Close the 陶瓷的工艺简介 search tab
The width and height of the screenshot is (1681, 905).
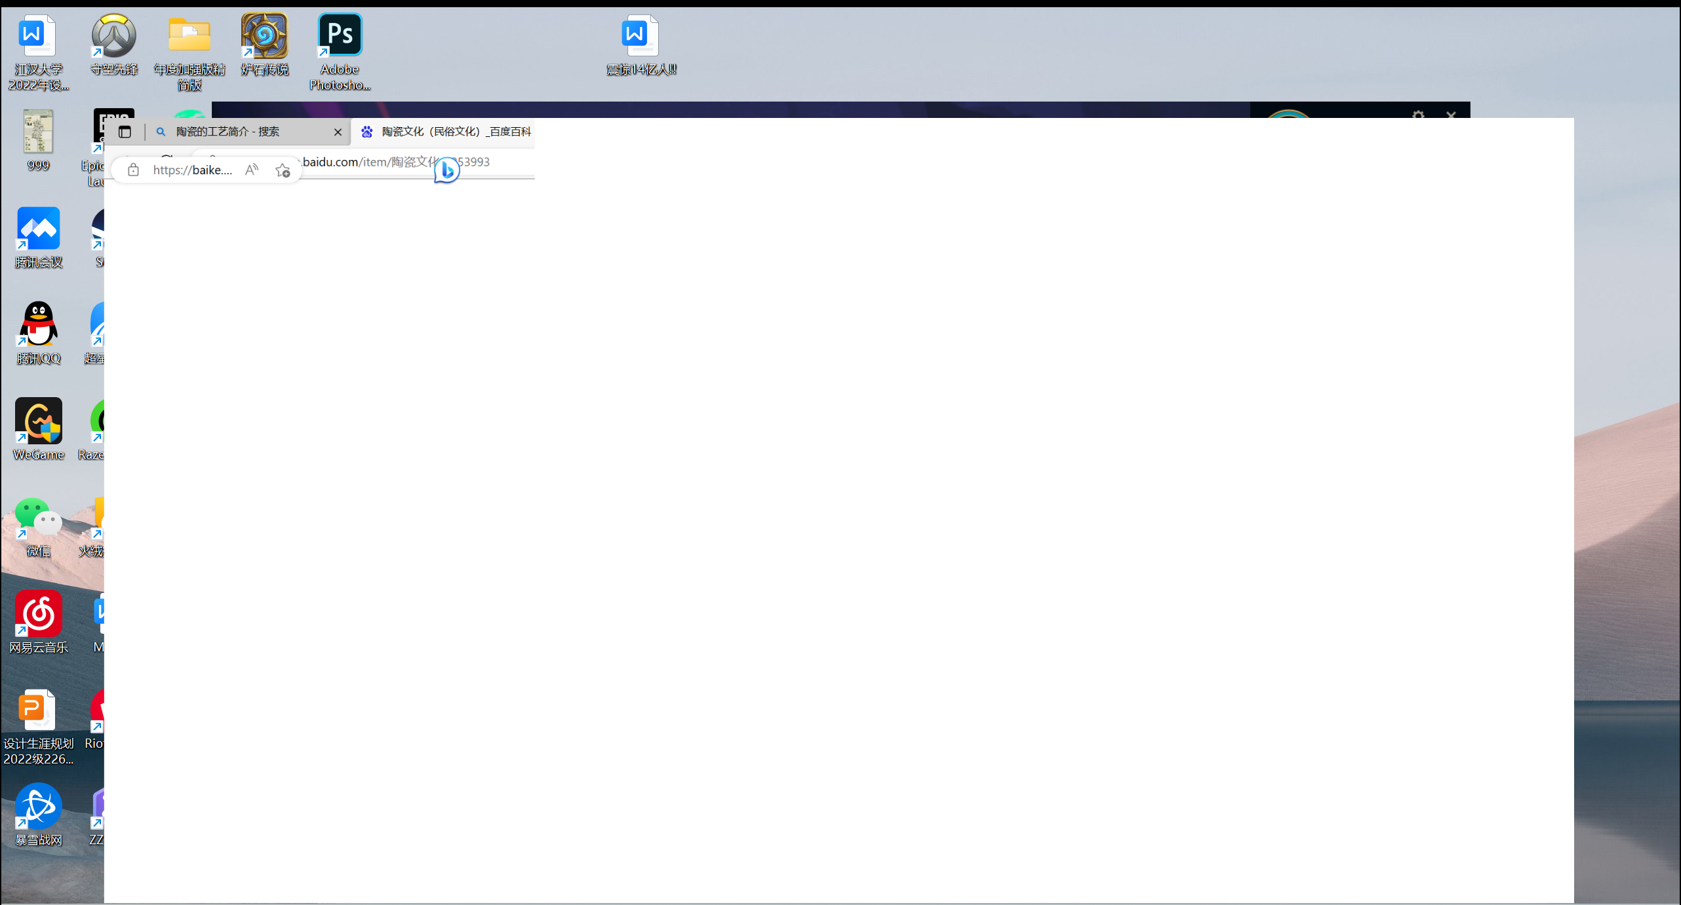[x=338, y=132]
